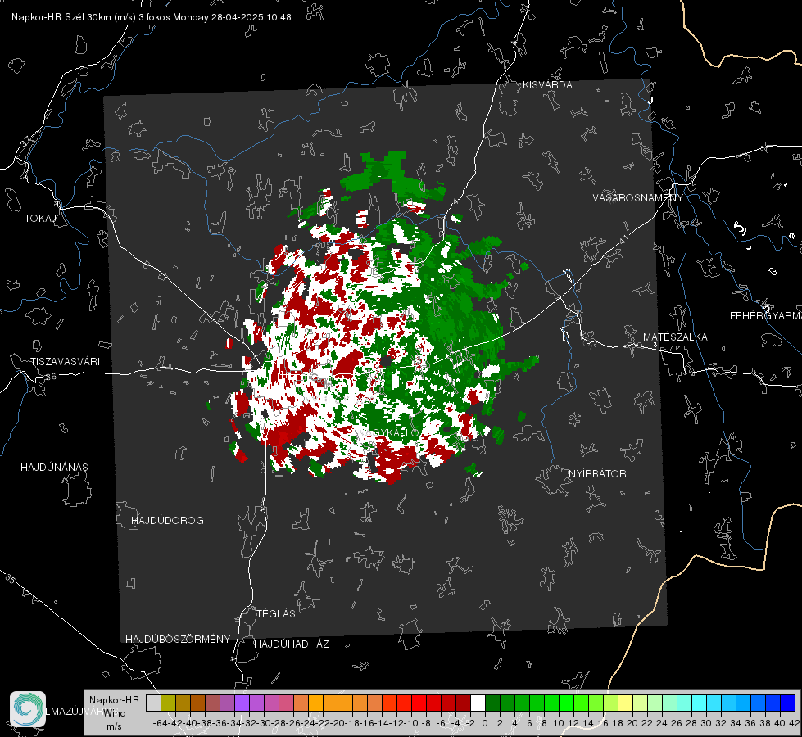The height and width of the screenshot is (737, 802).
Task: Click the NYÍRBÁTOR town label
Action: [597, 473]
